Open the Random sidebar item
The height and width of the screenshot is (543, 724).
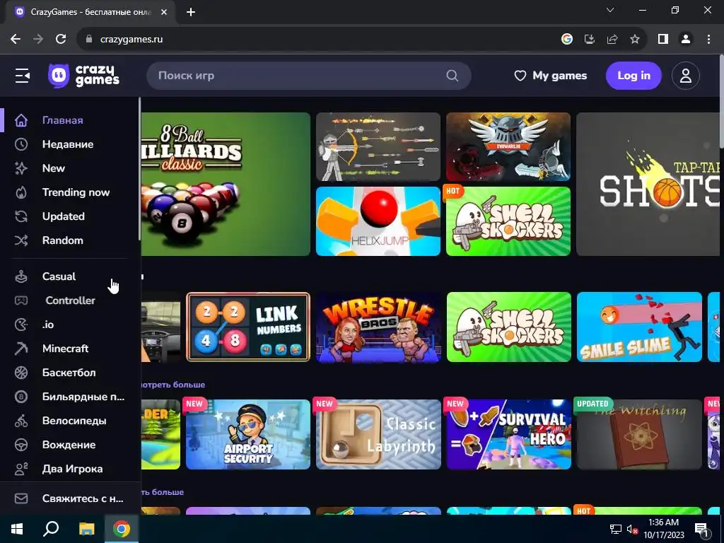click(x=63, y=240)
